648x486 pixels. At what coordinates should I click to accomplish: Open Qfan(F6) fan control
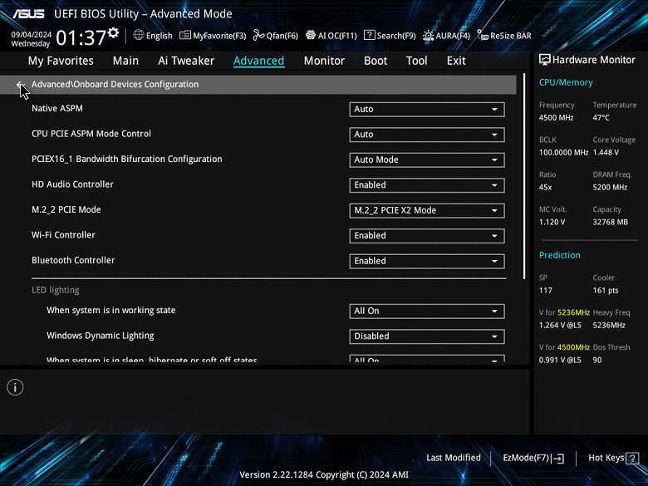[x=275, y=36]
